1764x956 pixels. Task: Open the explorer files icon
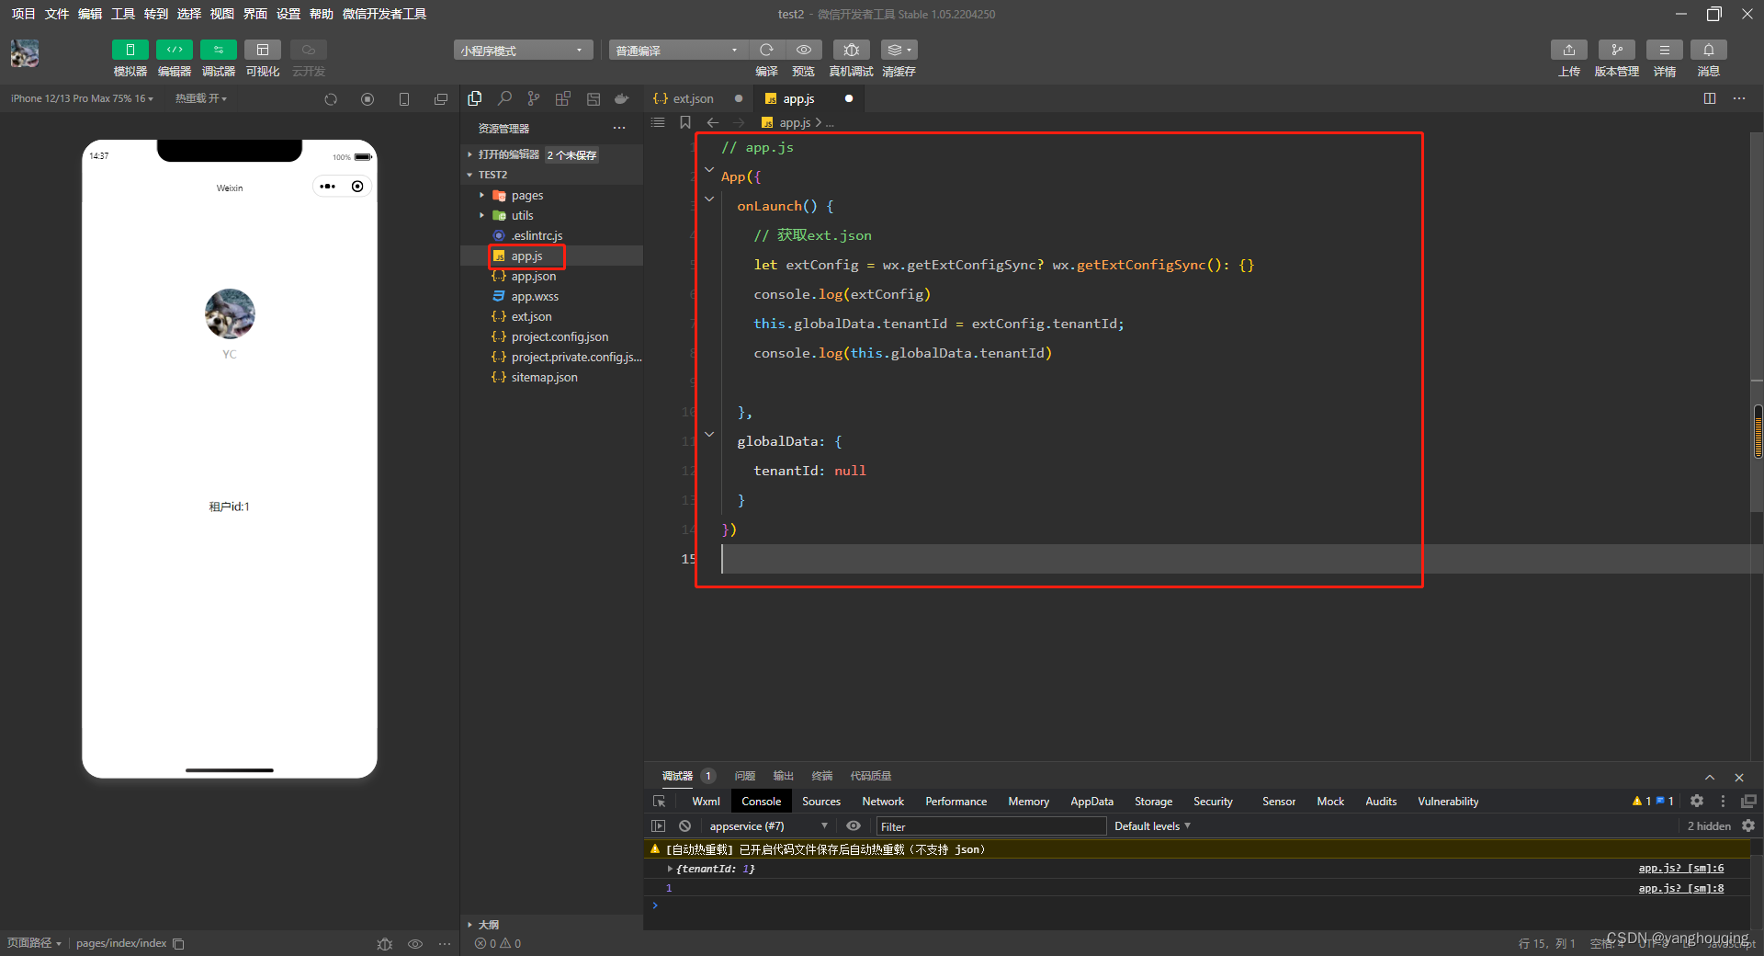[x=475, y=98]
